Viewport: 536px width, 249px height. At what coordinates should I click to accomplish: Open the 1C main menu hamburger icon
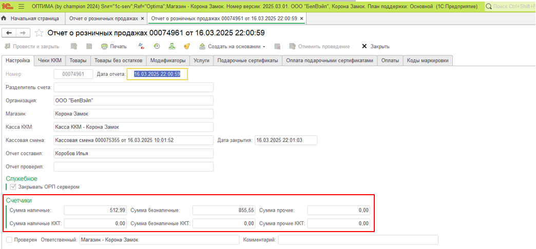pos(21,7)
